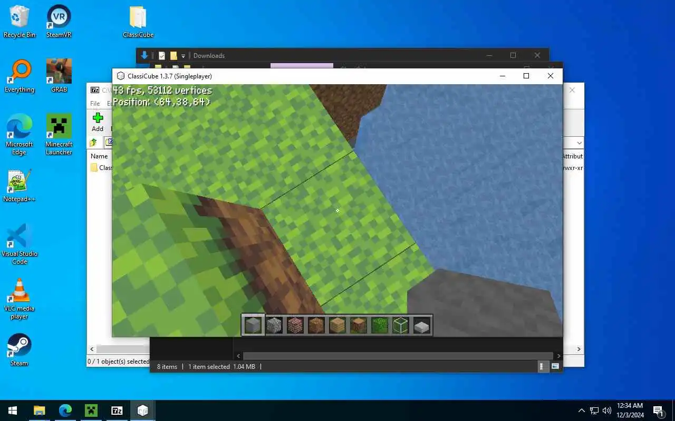Viewport: 675px width, 421px height.
Task: Open the SteamVR desktop shortcut
Action: point(59,22)
